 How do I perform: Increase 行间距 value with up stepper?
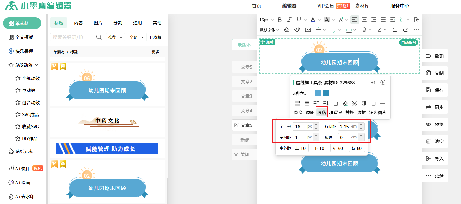[361, 125]
